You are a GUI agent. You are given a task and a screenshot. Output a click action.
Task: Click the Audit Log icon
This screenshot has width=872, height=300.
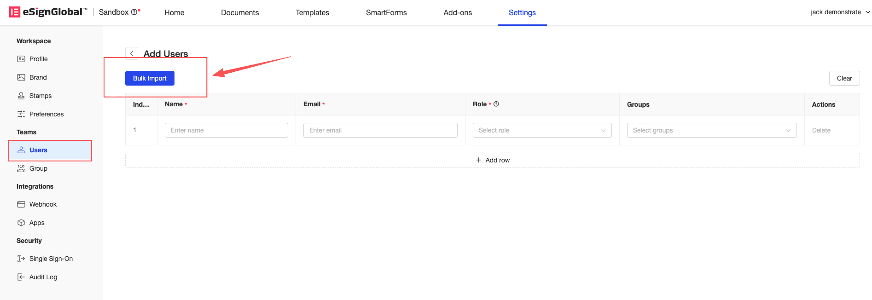click(21, 277)
